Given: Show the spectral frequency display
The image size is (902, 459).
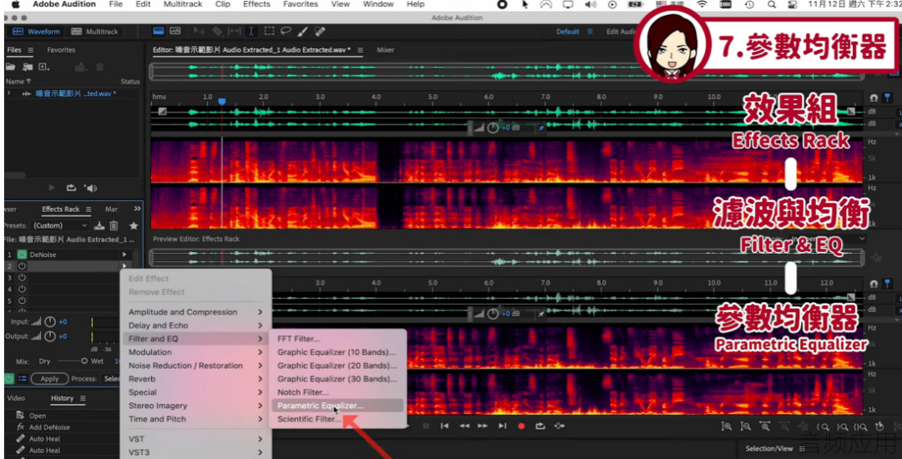Looking at the screenshot, I should (x=158, y=31).
